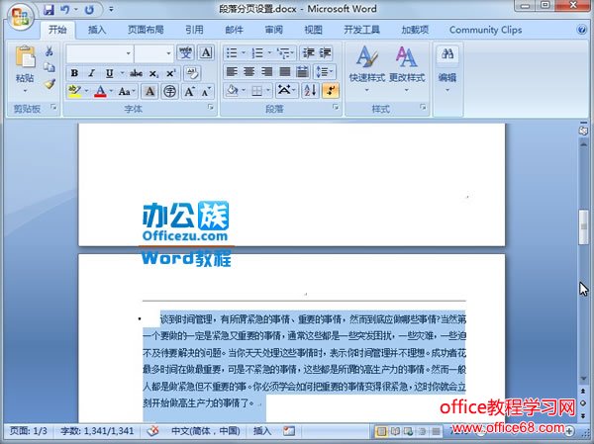Activate the Format Painter brush
The width and height of the screenshot is (594, 444).
[49, 84]
